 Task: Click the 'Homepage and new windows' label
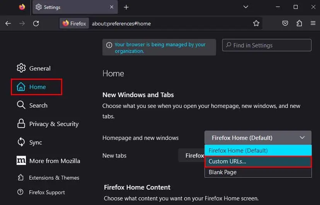[140, 138]
